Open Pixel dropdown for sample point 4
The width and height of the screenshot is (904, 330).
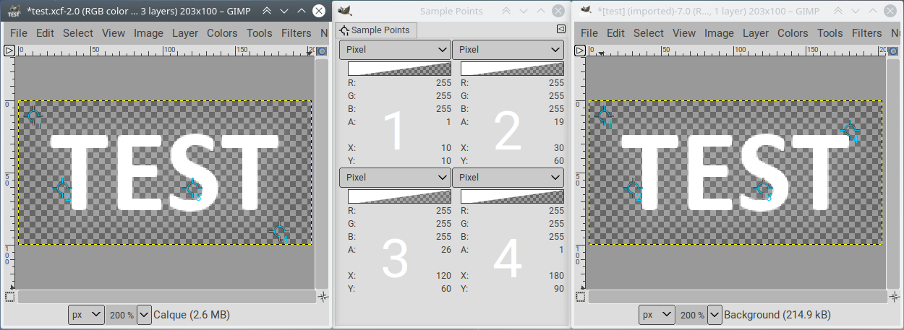tap(508, 177)
